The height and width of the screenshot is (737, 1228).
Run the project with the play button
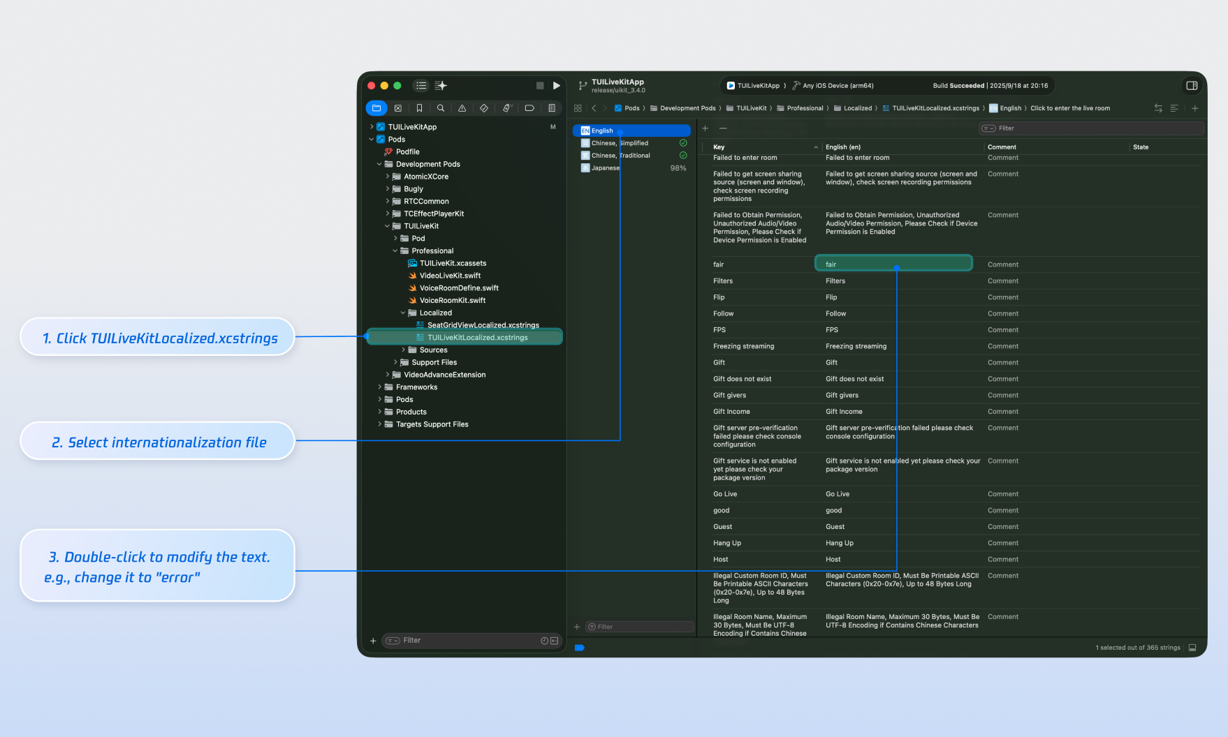click(556, 86)
